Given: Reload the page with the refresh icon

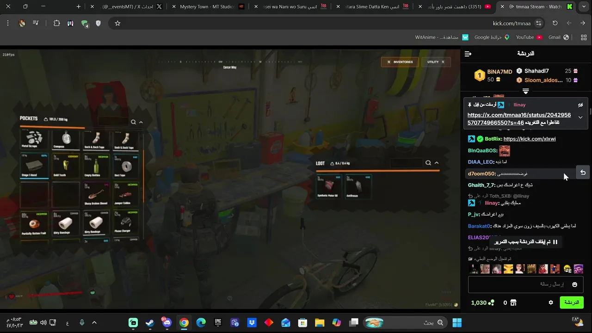Looking at the screenshot, I should coord(555,23).
